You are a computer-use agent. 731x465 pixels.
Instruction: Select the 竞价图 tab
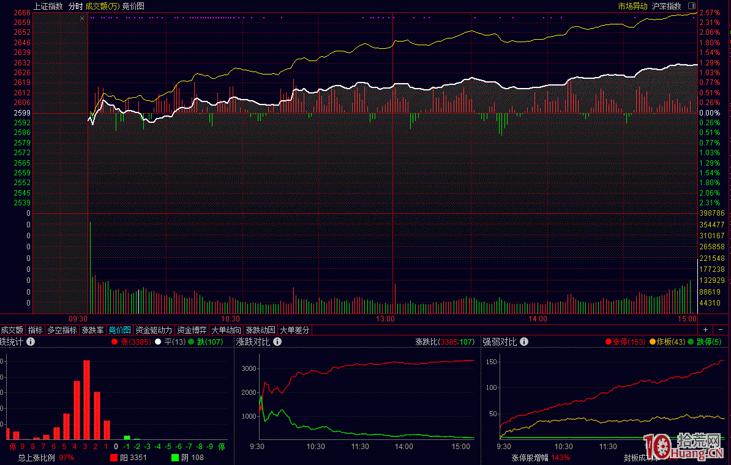click(119, 330)
